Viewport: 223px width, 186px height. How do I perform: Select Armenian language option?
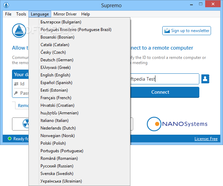point(79,113)
